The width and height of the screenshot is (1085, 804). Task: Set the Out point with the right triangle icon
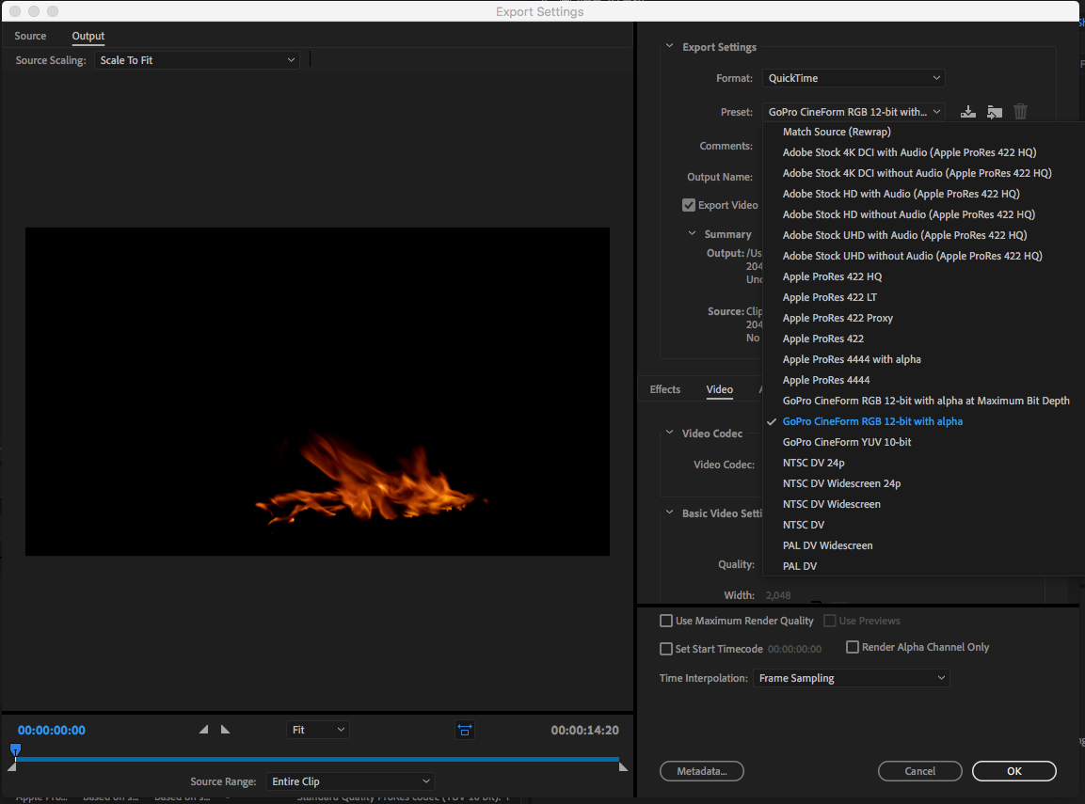pos(223,728)
